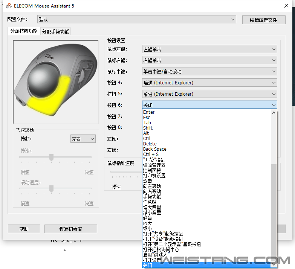295x269 pixels.
Task: Switch to the 分配按钮功能 tab
Action: (24, 31)
